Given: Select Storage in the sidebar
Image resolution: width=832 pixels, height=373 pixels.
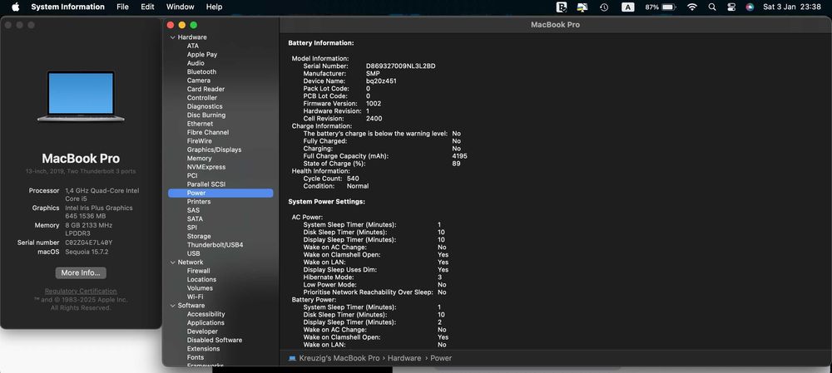Looking at the screenshot, I should 199,236.
